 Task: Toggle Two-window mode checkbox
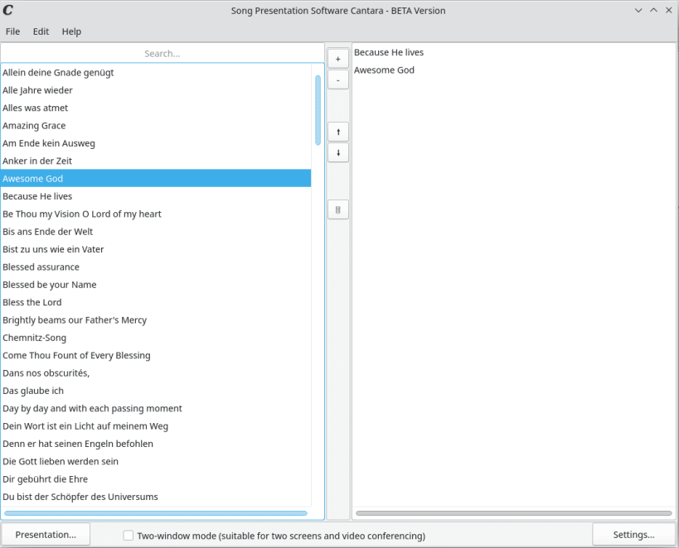129,536
